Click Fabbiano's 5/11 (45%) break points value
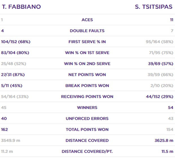 coord(12,85)
